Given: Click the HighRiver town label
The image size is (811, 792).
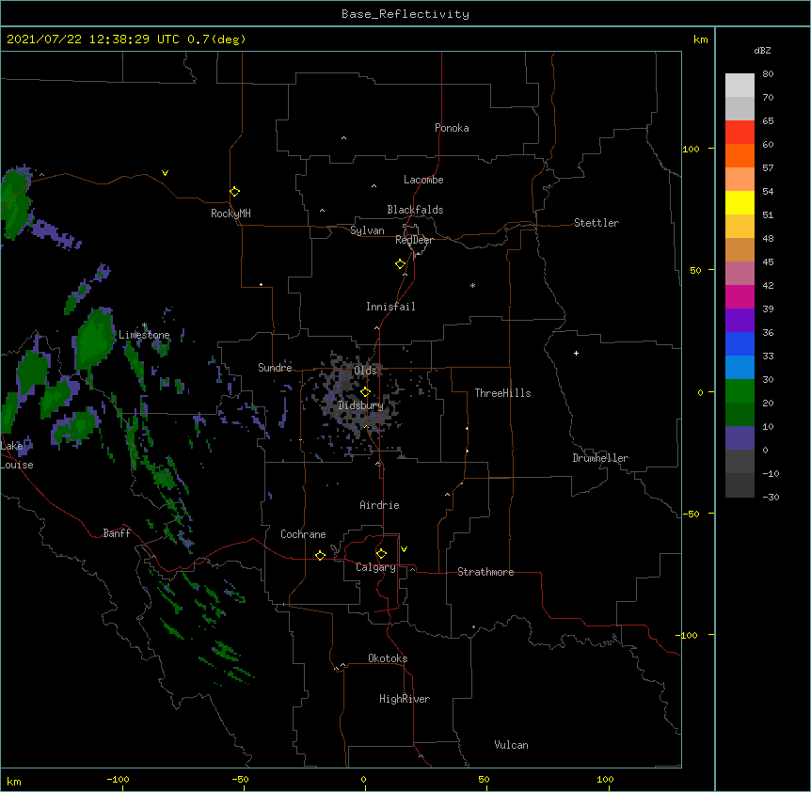Looking at the screenshot, I should [x=405, y=699].
